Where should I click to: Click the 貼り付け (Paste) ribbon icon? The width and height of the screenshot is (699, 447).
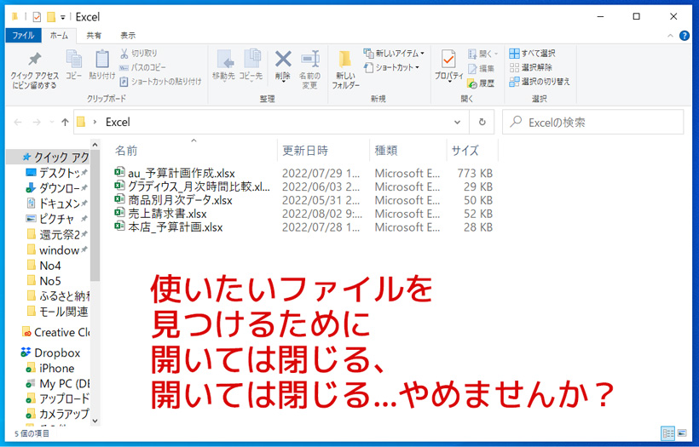(x=102, y=59)
